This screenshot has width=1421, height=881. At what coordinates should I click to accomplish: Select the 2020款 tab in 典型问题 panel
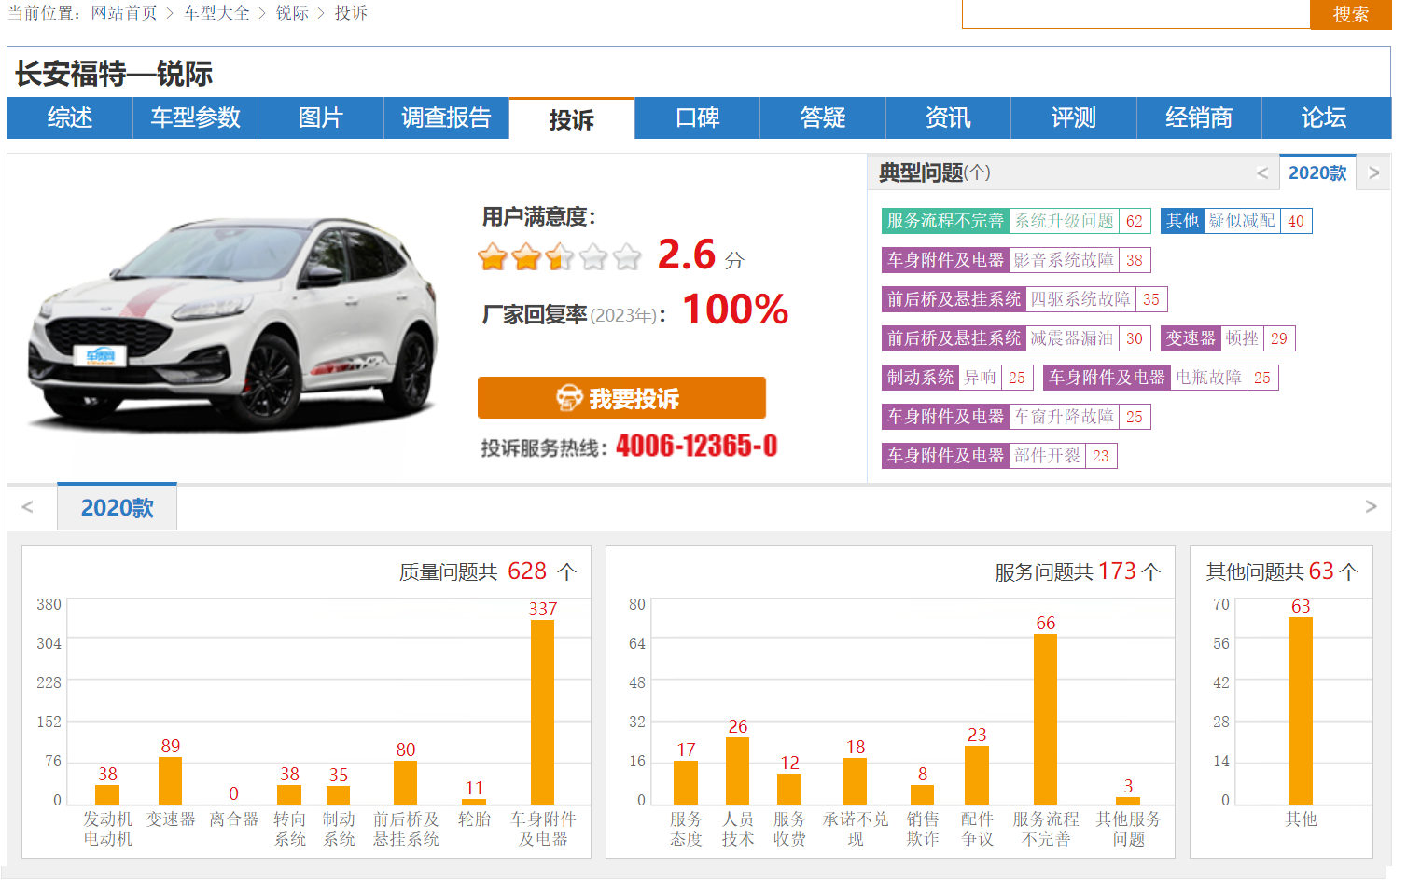tap(1317, 172)
